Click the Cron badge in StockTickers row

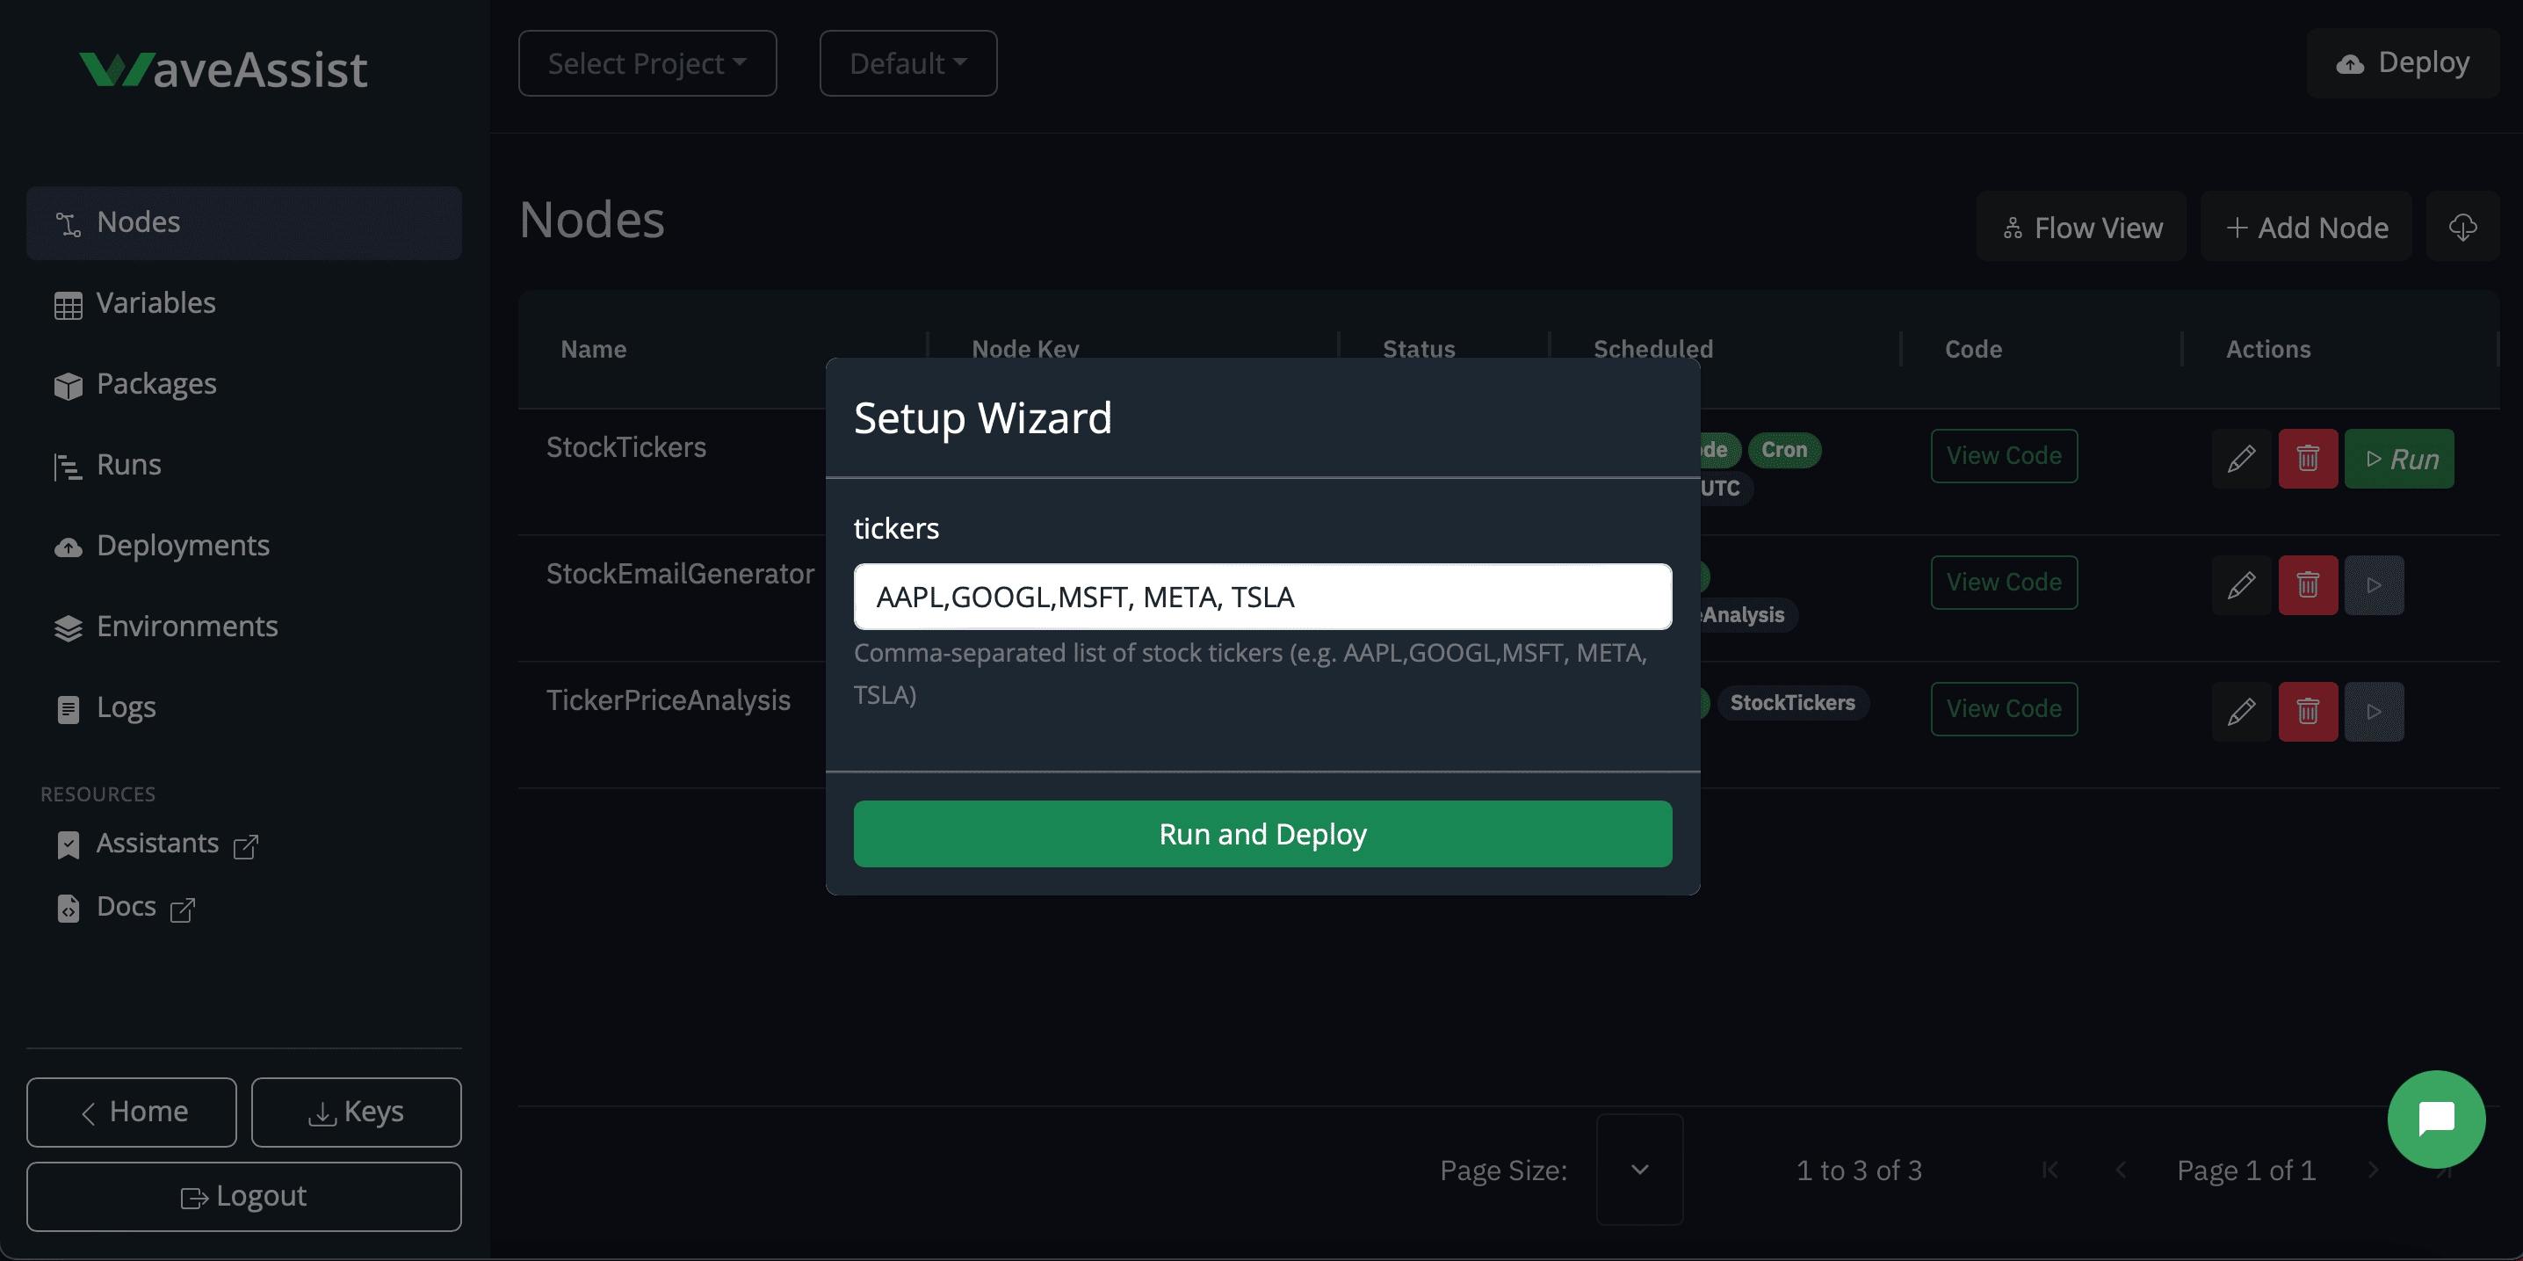1783,450
